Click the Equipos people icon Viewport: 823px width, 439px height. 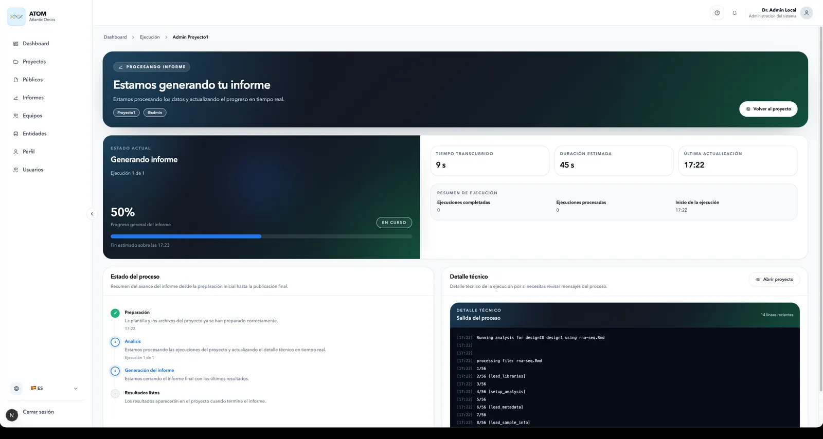[16, 116]
